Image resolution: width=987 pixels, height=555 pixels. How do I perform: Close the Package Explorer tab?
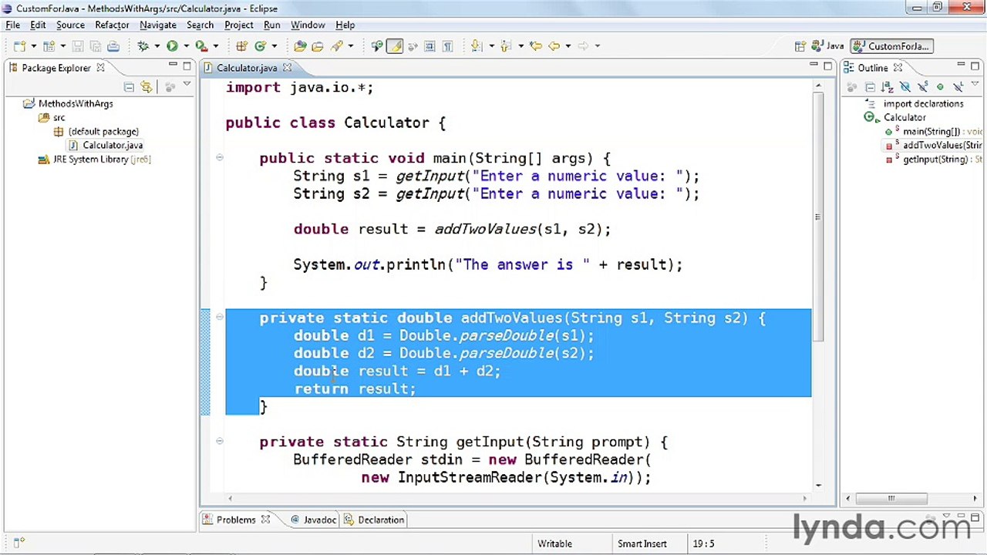(x=100, y=68)
